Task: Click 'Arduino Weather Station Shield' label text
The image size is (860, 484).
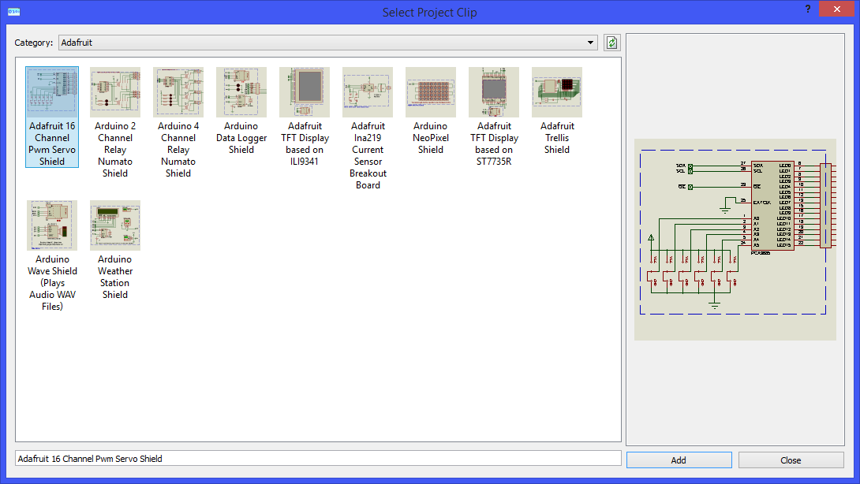Action: click(x=115, y=277)
